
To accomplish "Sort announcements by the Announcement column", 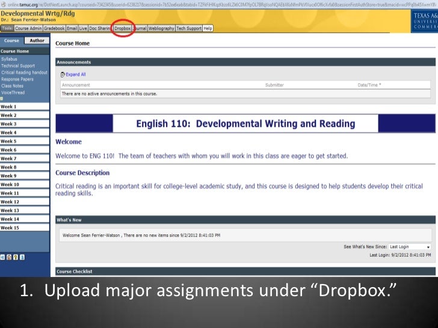I will (x=76, y=85).
